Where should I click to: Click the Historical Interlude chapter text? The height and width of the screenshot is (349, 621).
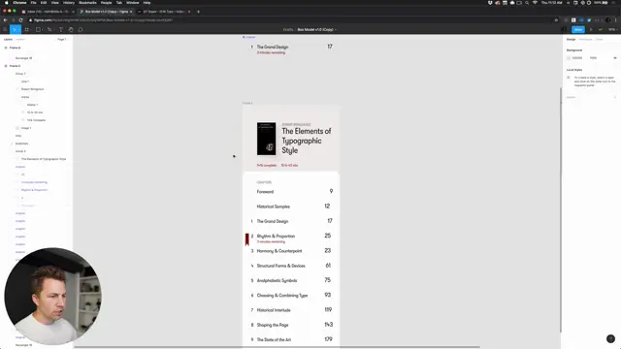pos(274,310)
